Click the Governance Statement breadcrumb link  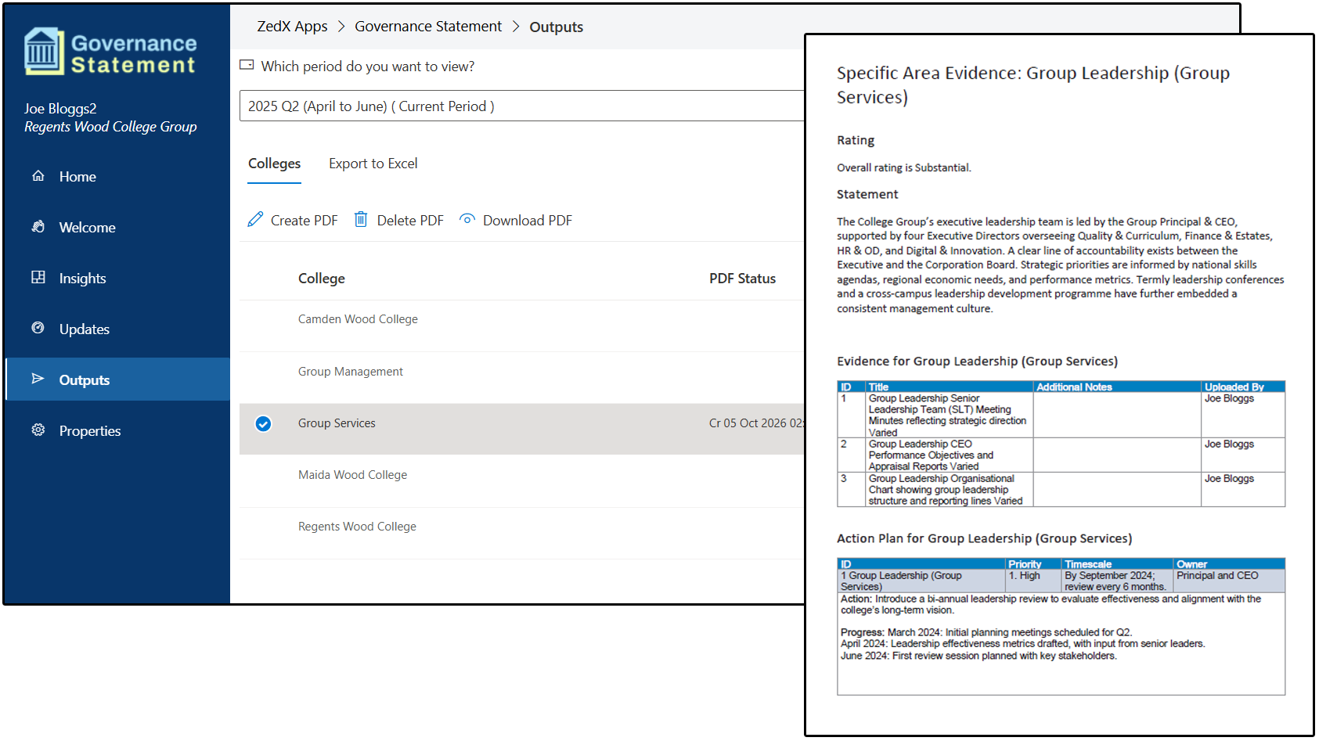click(428, 27)
